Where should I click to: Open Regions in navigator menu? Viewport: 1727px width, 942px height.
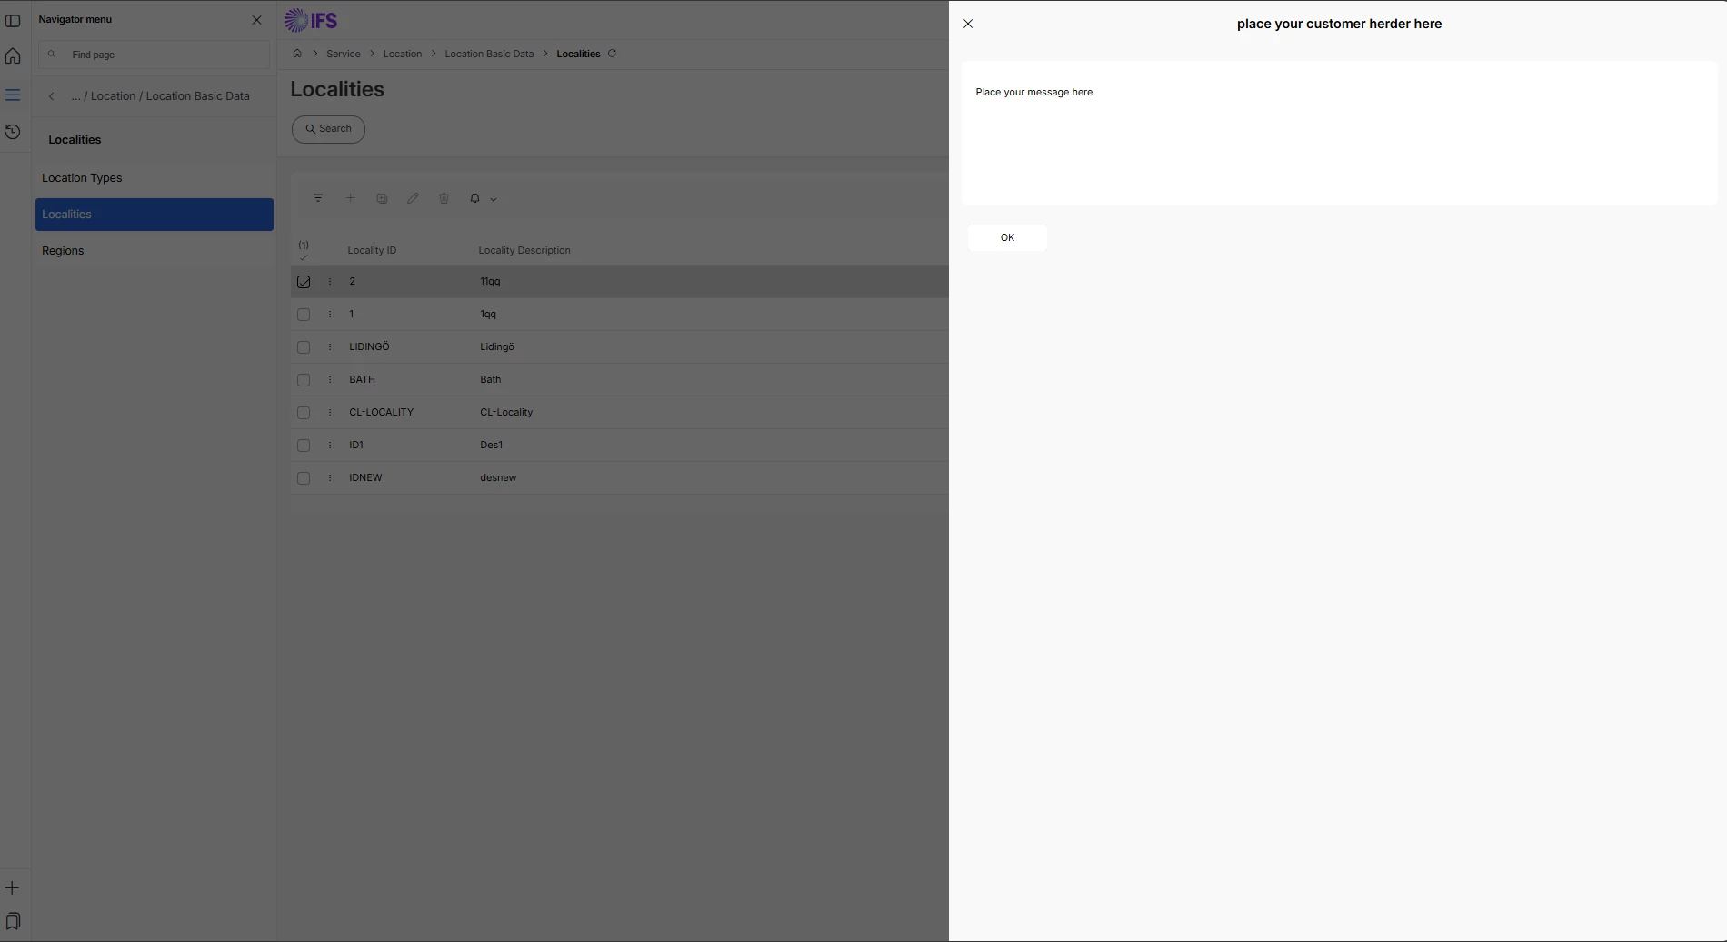coord(155,251)
